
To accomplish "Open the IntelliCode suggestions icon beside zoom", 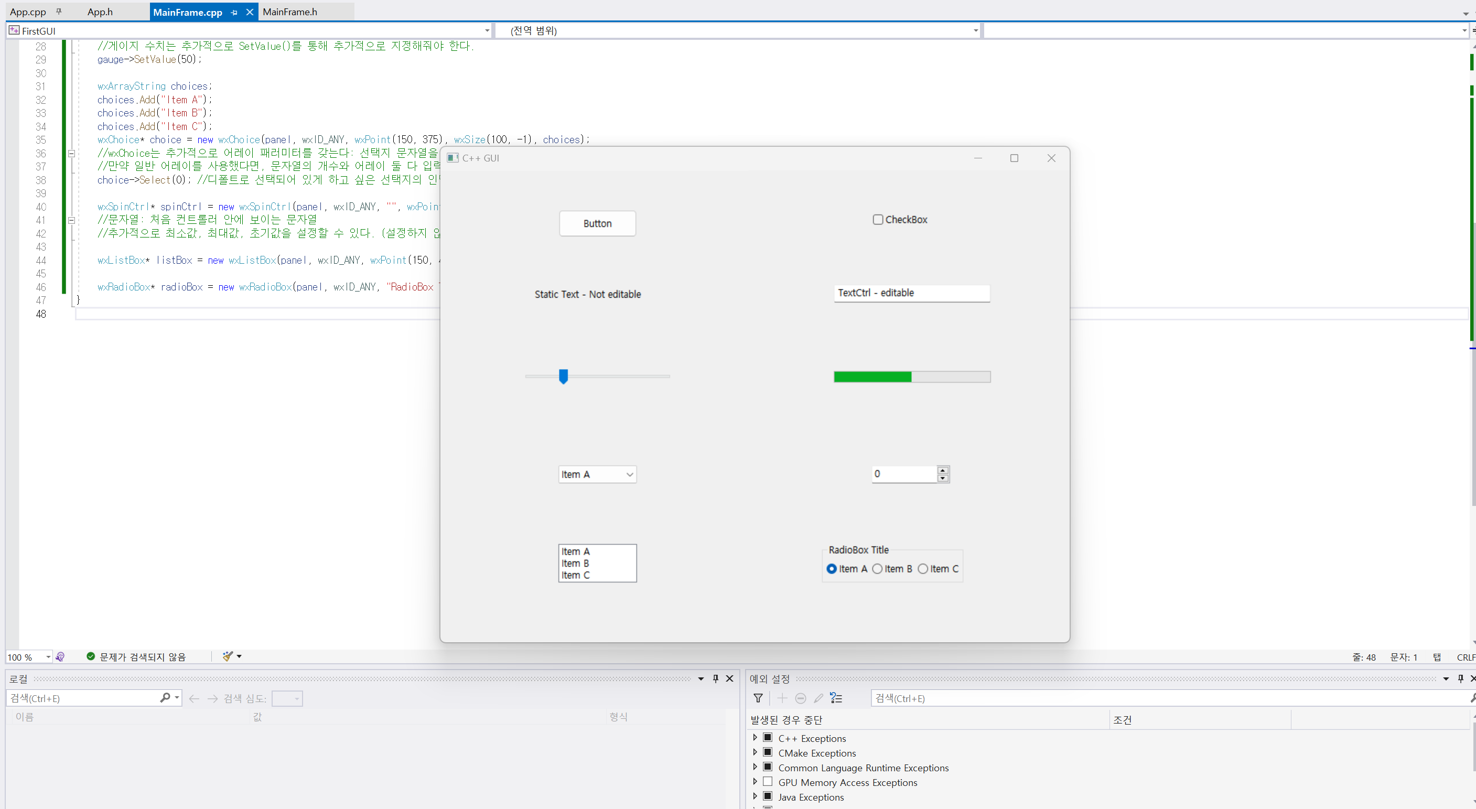I will point(60,656).
